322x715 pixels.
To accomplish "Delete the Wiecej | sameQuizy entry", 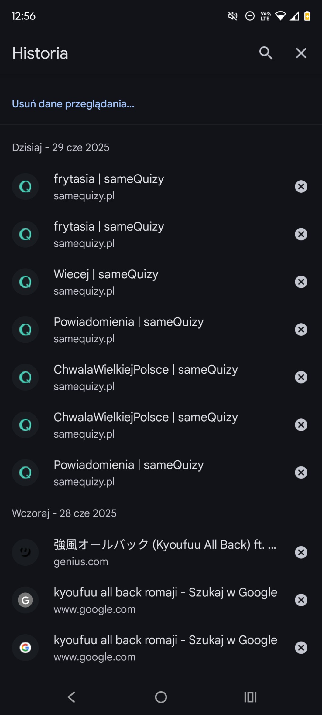I will (x=301, y=282).
